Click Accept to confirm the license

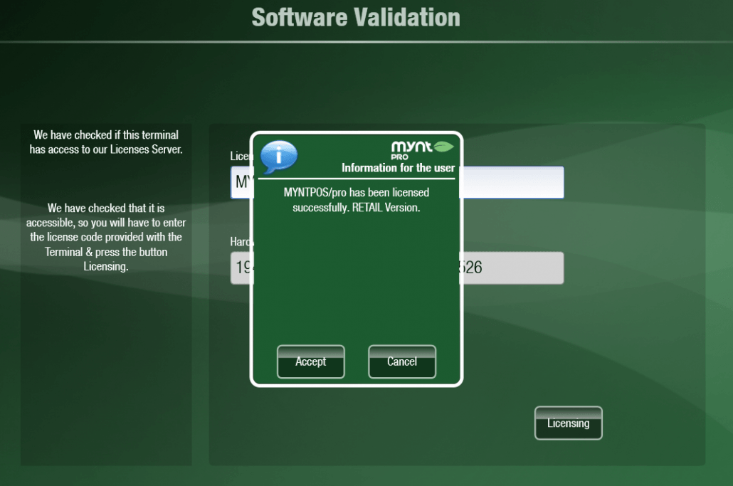[x=310, y=361]
